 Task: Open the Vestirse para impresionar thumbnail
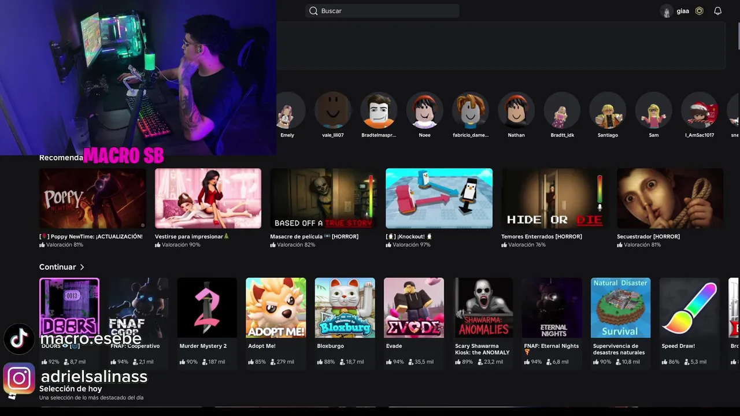pos(208,198)
